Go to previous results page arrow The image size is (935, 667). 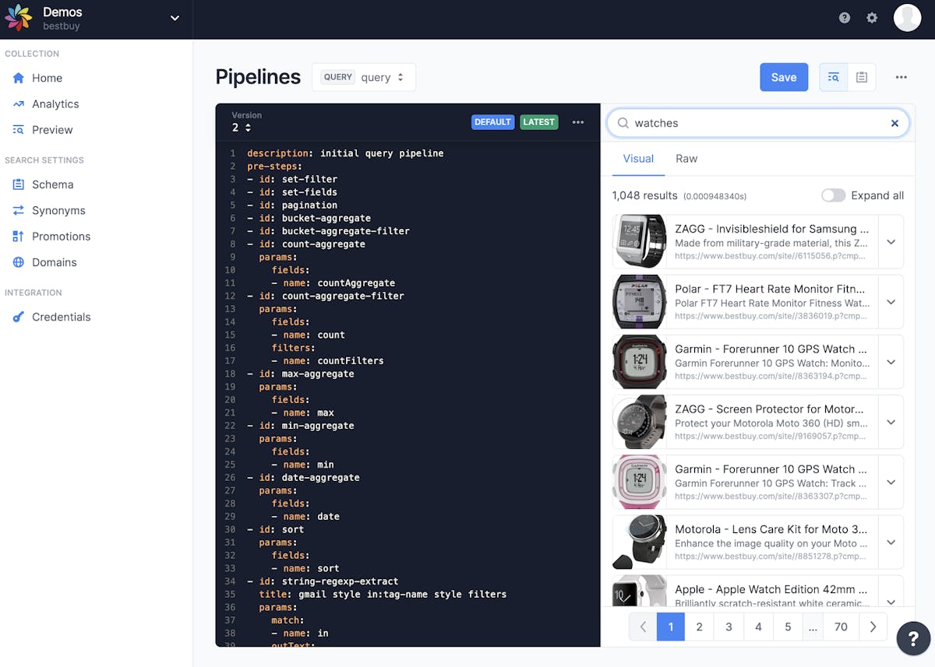point(643,627)
